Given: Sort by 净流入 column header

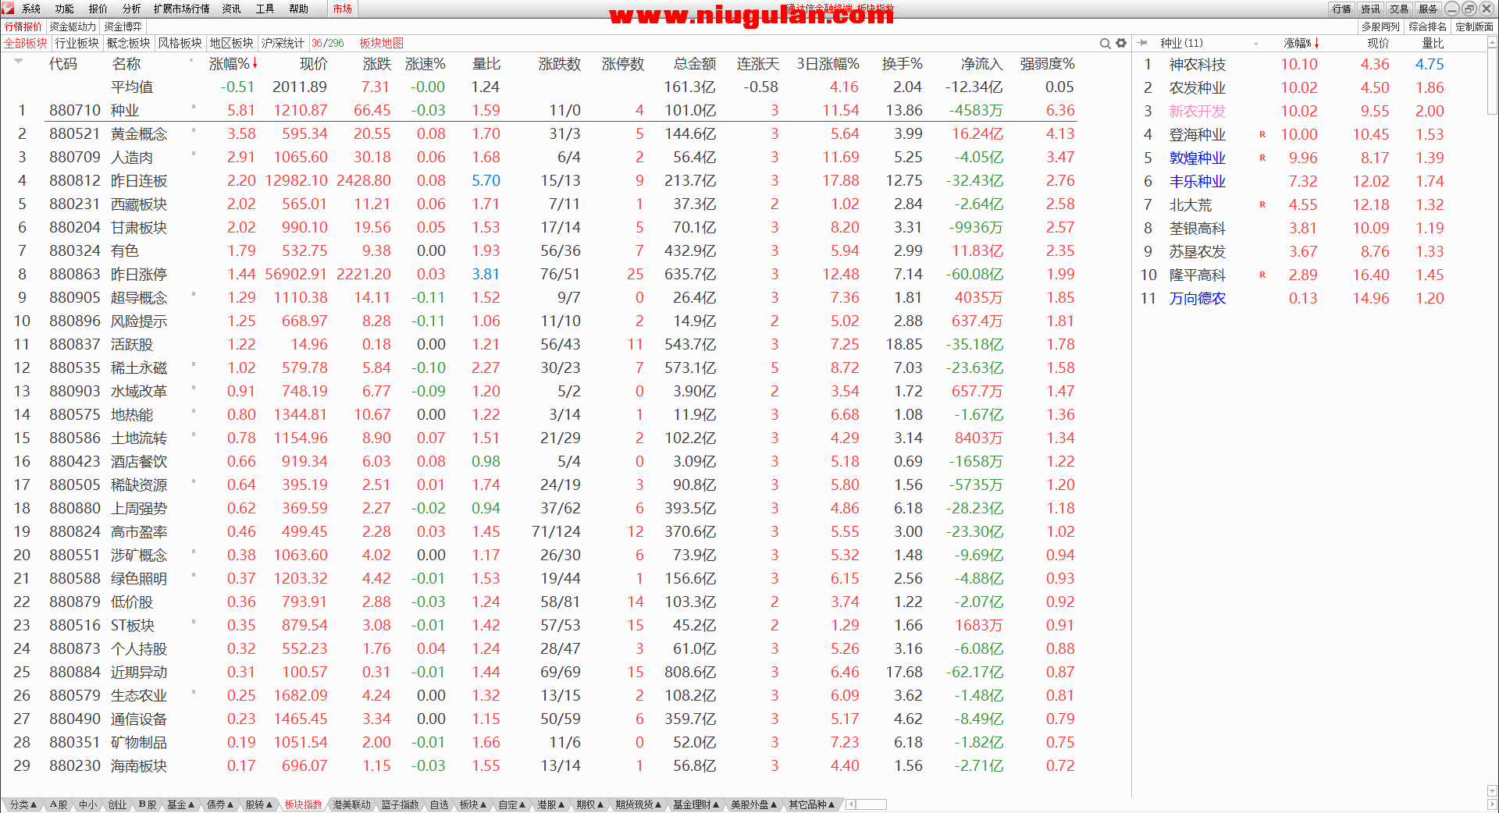Looking at the screenshot, I should [981, 64].
